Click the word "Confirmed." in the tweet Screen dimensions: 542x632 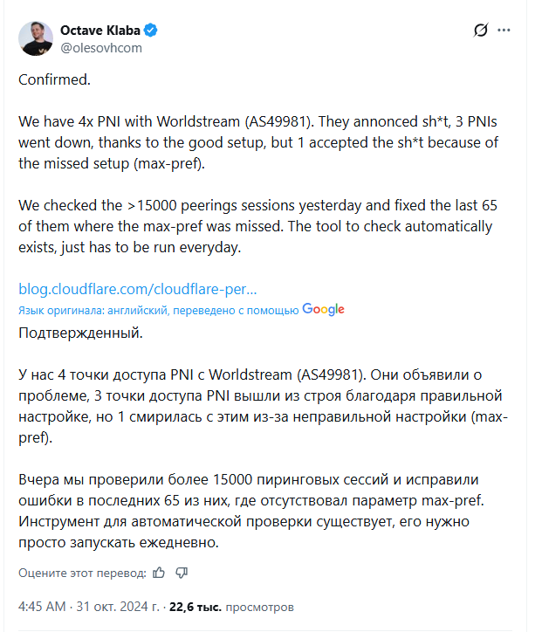pyautogui.click(x=54, y=79)
